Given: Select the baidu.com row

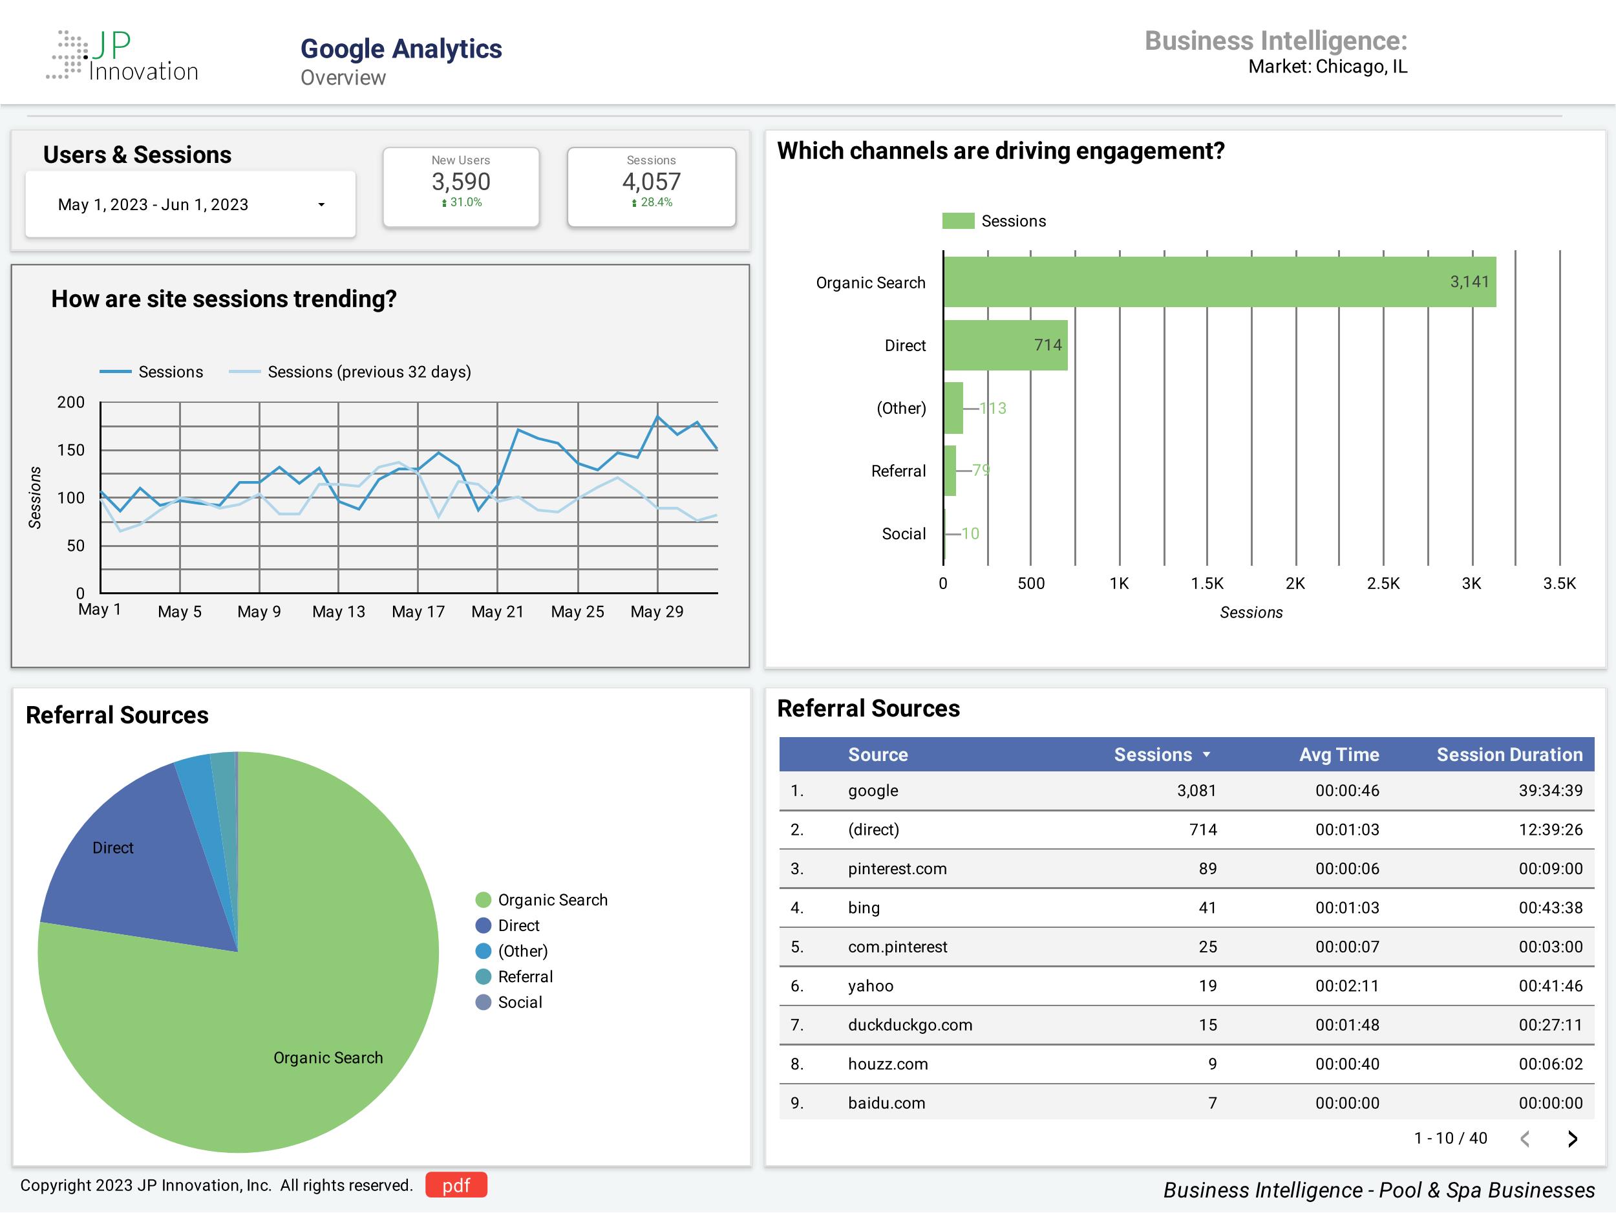Looking at the screenshot, I should [1186, 1102].
